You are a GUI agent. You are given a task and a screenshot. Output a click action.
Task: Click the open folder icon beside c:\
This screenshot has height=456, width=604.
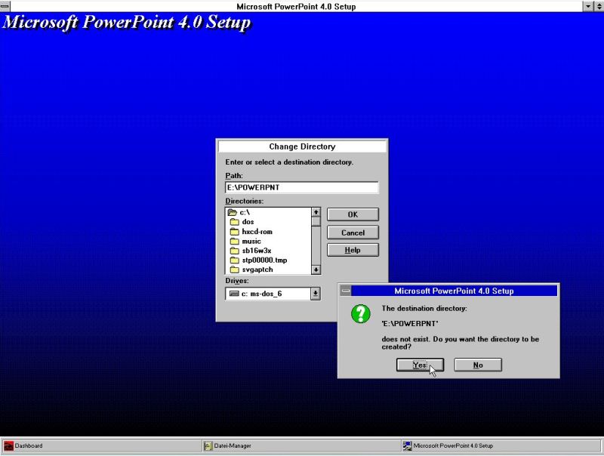(233, 212)
